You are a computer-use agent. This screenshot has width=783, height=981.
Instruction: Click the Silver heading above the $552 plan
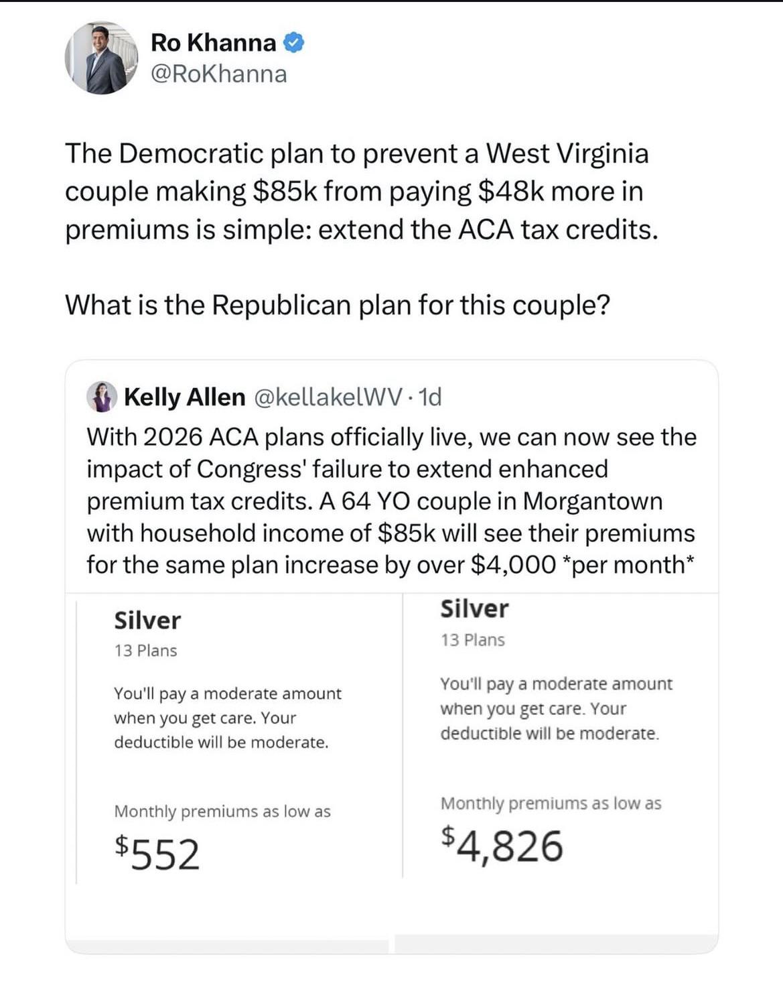(147, 620)
